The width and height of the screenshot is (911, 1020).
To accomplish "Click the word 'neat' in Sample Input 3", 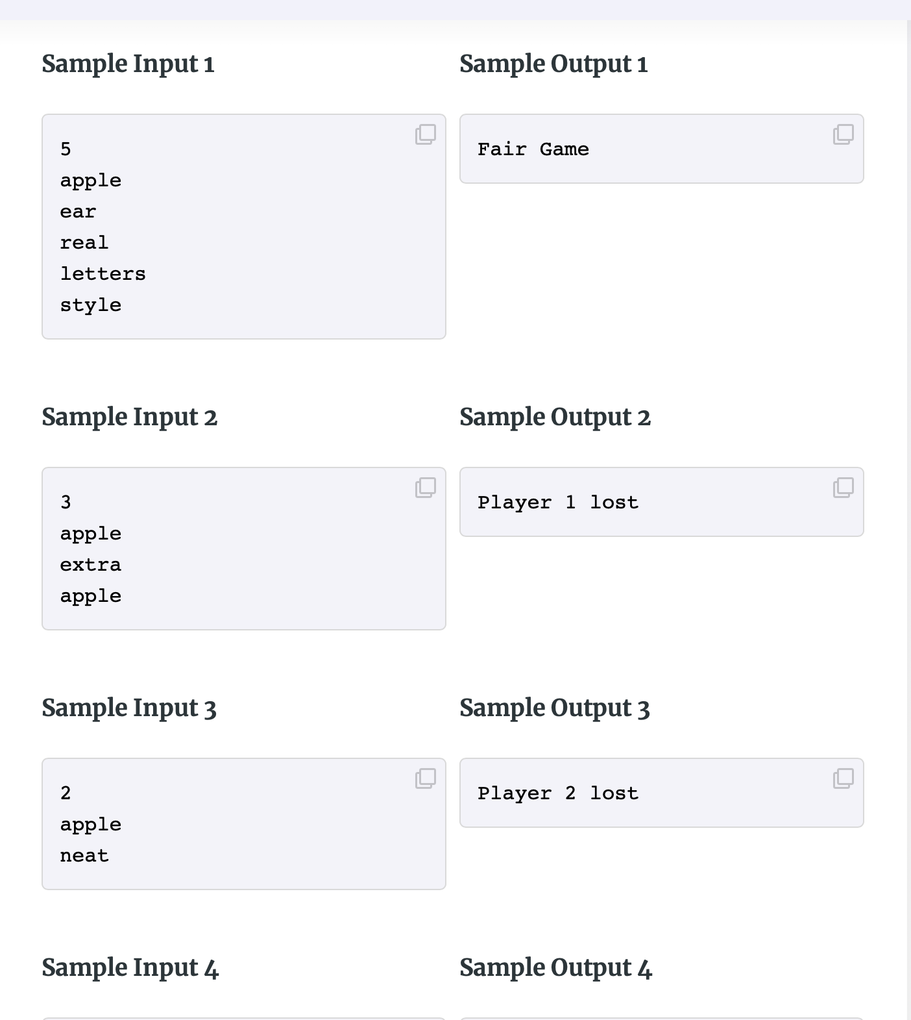I will 84,856.
